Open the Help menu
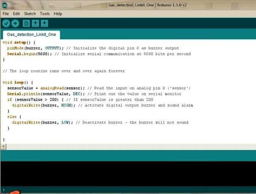 click(x=58, y=14)
